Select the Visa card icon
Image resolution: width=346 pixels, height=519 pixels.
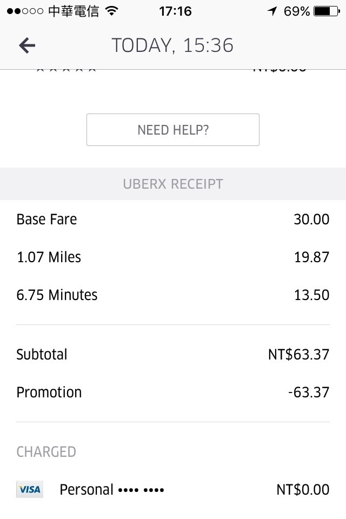[x=29, y=489]
